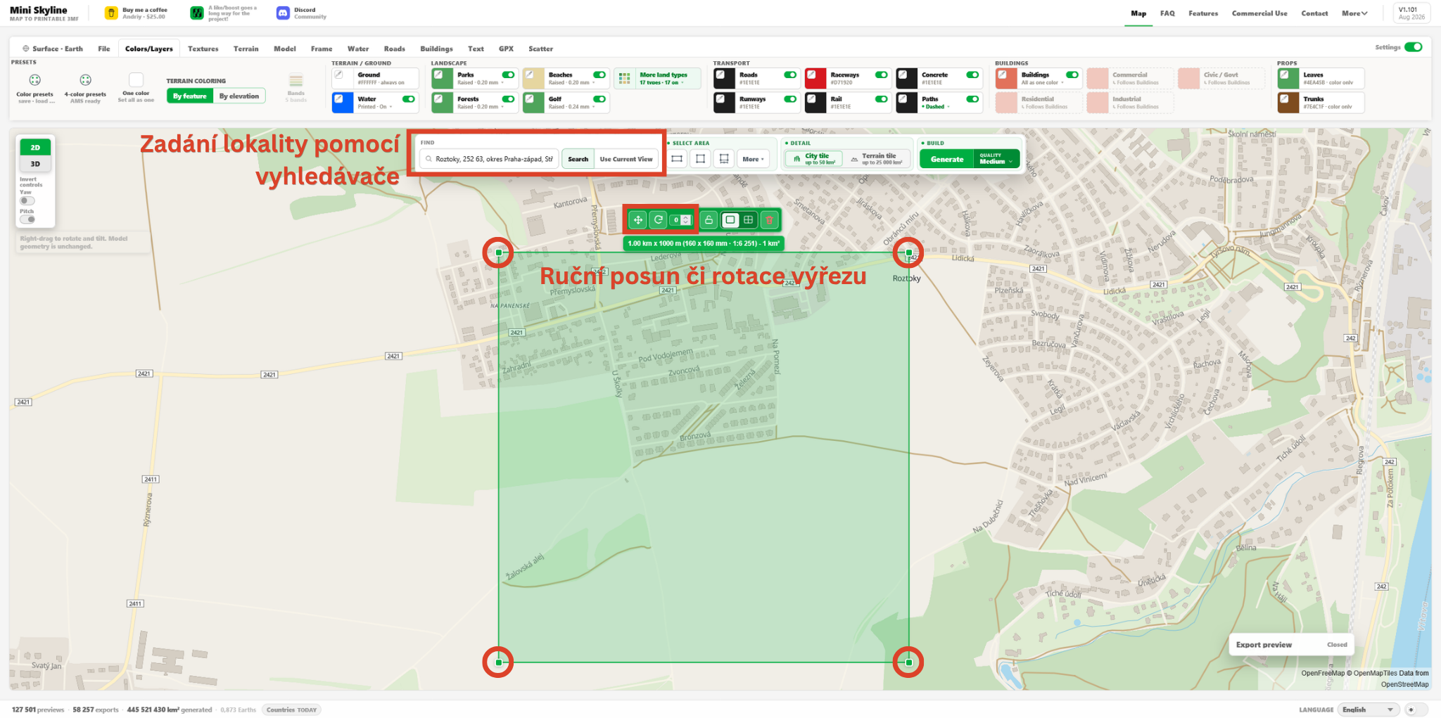Click the red Raceways color swatch

coord(815,78)
